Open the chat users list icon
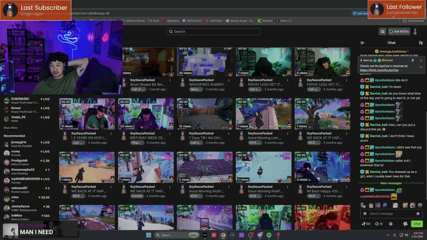This screenshot has height=240, width=427. [x=421, y=43]
